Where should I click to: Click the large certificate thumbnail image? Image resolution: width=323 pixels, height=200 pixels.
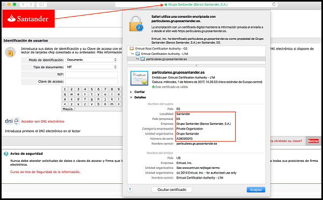click(139, 78)
